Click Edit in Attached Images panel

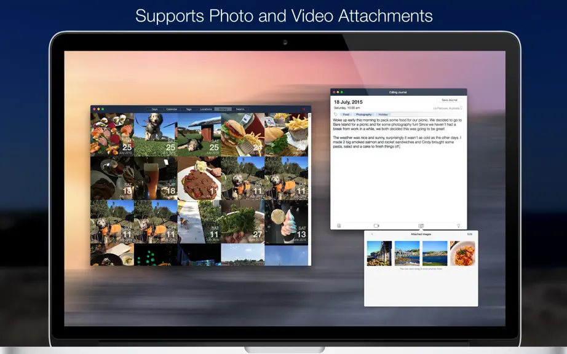[470, 234]
